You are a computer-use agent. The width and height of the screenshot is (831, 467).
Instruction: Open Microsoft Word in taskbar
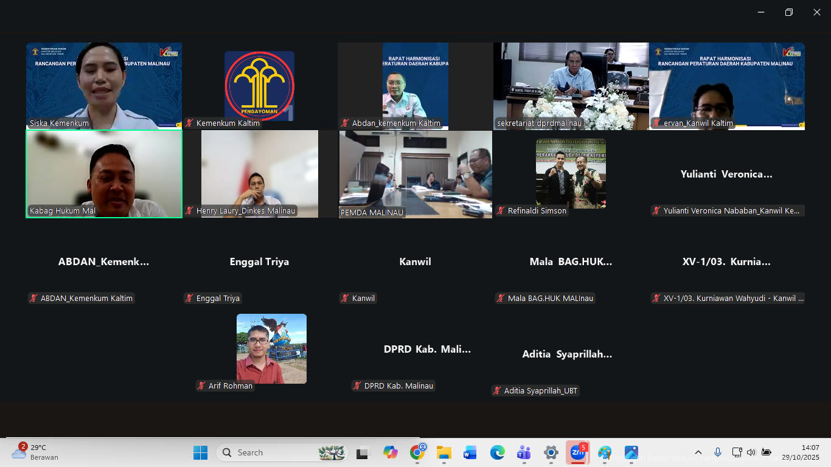coord(470,452)
